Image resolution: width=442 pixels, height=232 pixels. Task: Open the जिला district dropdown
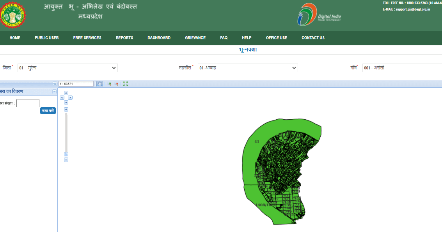pyautogui.click(x=67, y=67)
